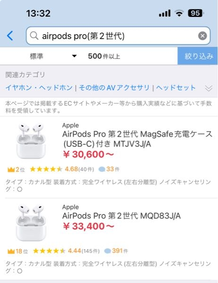Clear the search field with X icon
Viewport: 218px width, 283px height.
(202, 36)
